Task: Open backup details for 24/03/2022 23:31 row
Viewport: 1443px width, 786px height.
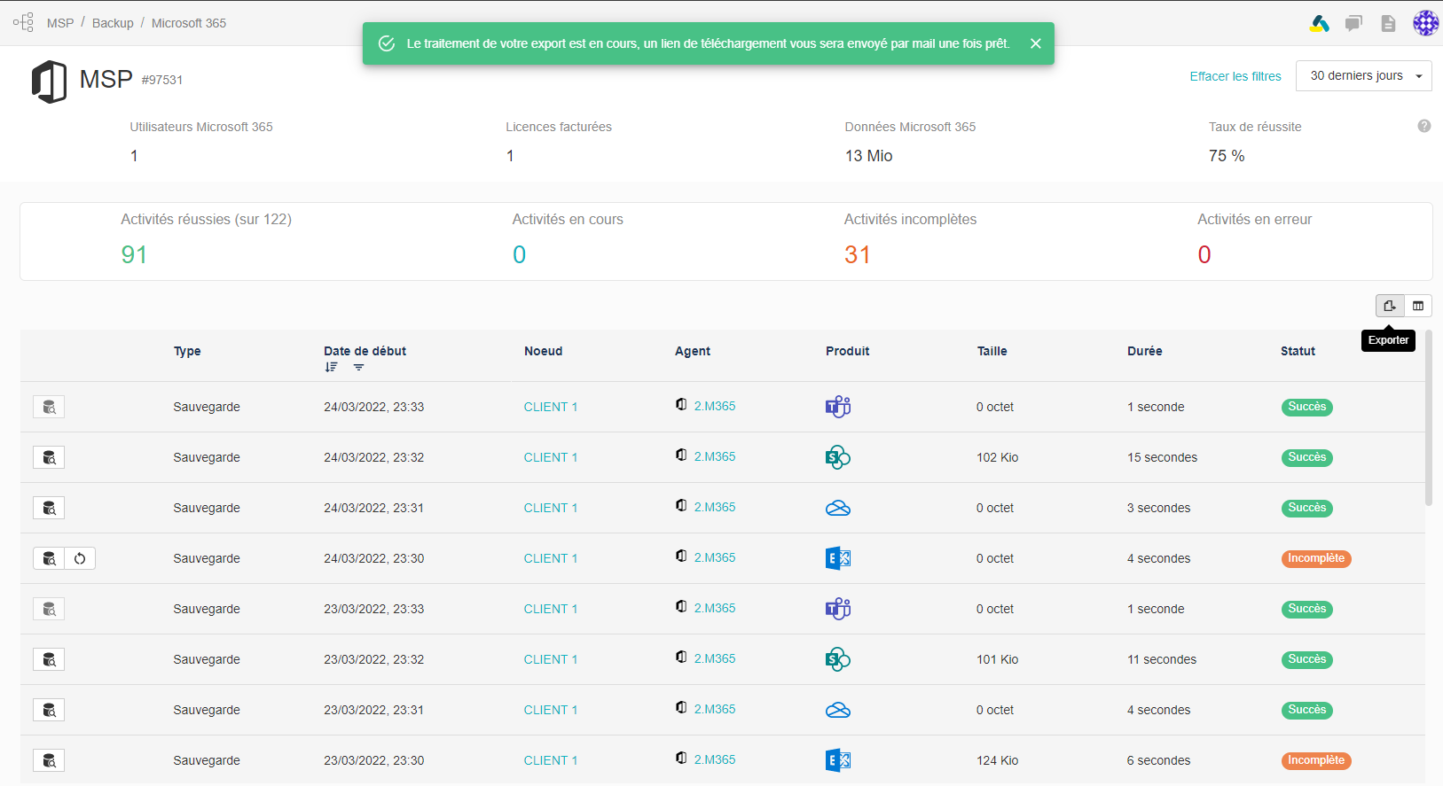Action: click(x=49, y=508)
